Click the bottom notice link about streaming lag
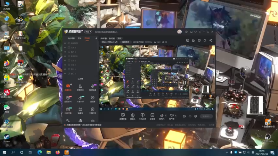 click(84, 125)
